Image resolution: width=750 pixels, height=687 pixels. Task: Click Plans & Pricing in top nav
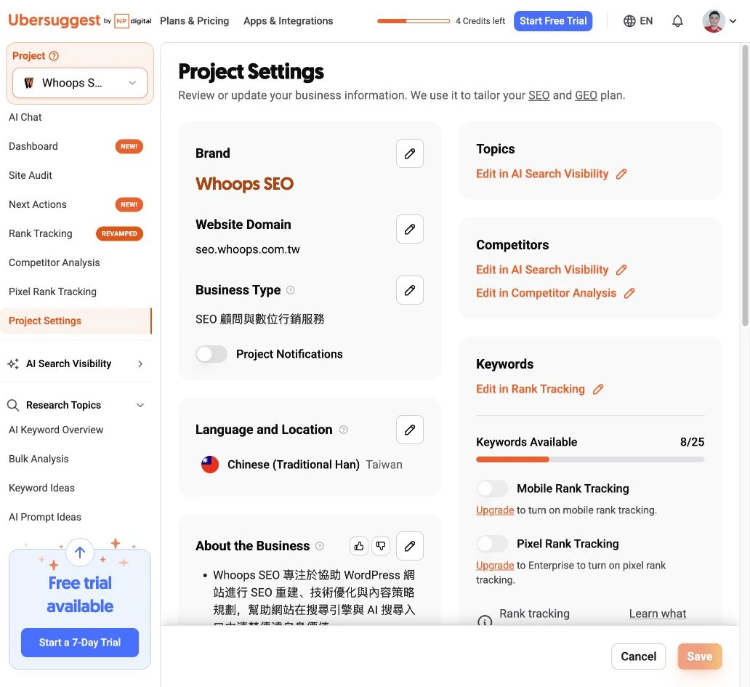[194, 21]
